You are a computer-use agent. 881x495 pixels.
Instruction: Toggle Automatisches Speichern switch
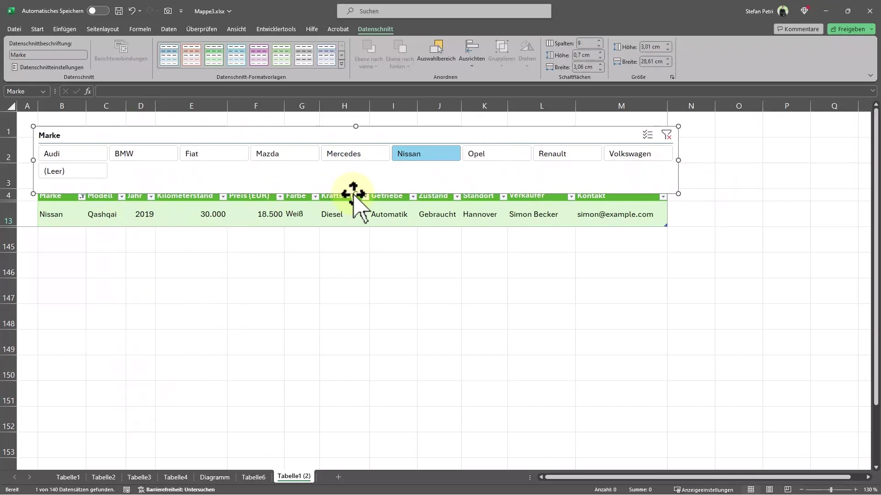pos(98,11)
